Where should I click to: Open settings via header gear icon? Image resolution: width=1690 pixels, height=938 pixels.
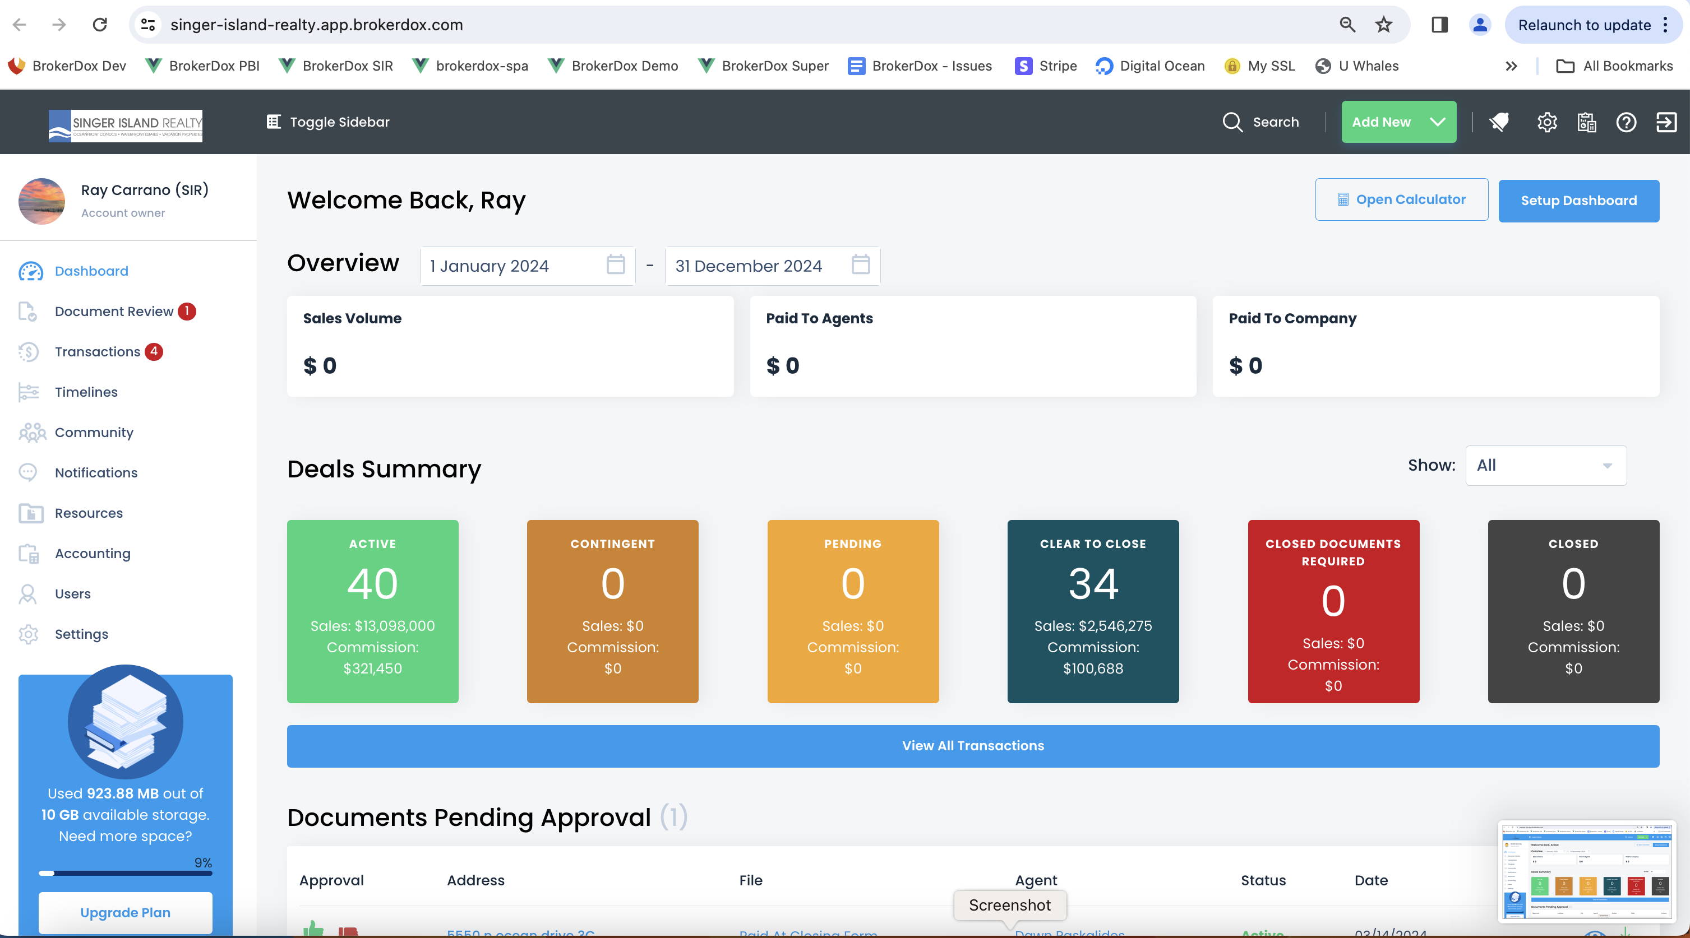pos(1547,122)
